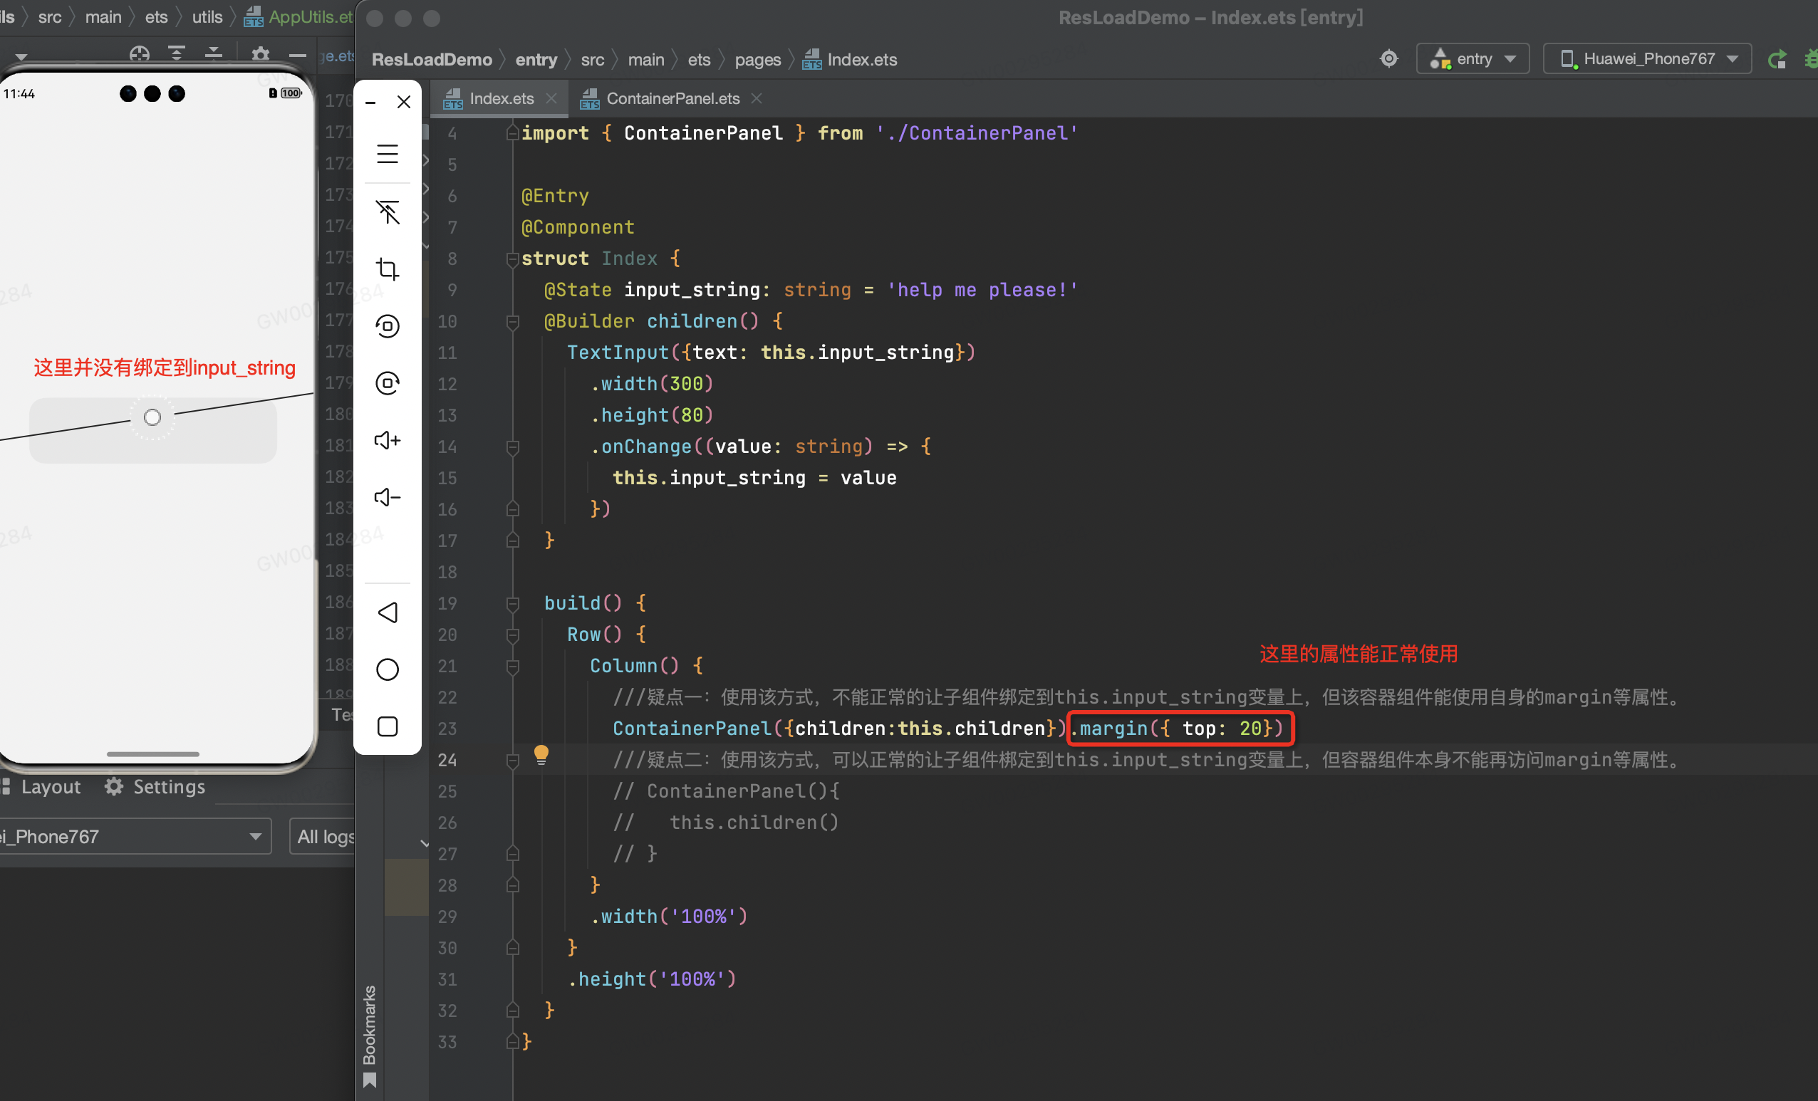Close the ContainerPanel.ets tab
The image size is (1818, 1101).
[757, 98]
